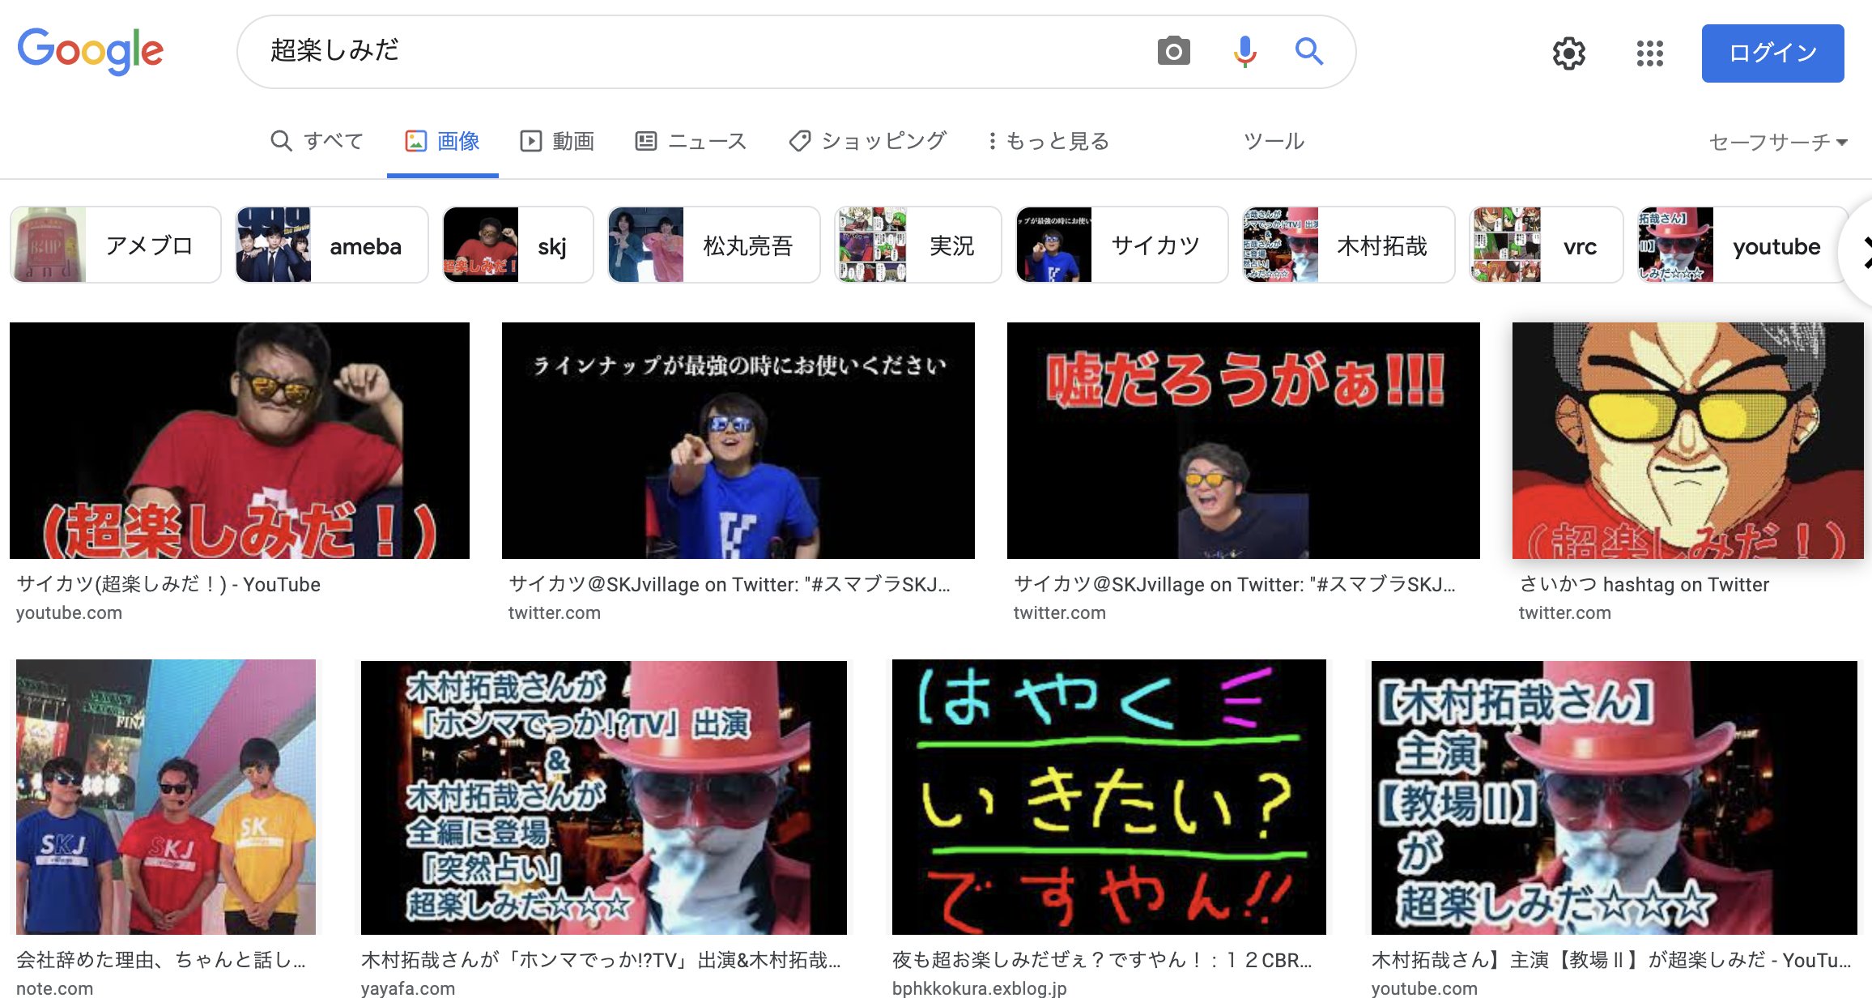Filter by the ameba chip
This screenshot has width=1872, height=998.
point(332,245)
